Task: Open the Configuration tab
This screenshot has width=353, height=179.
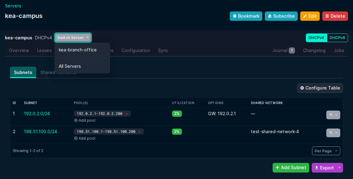Action: coord(136,50)
